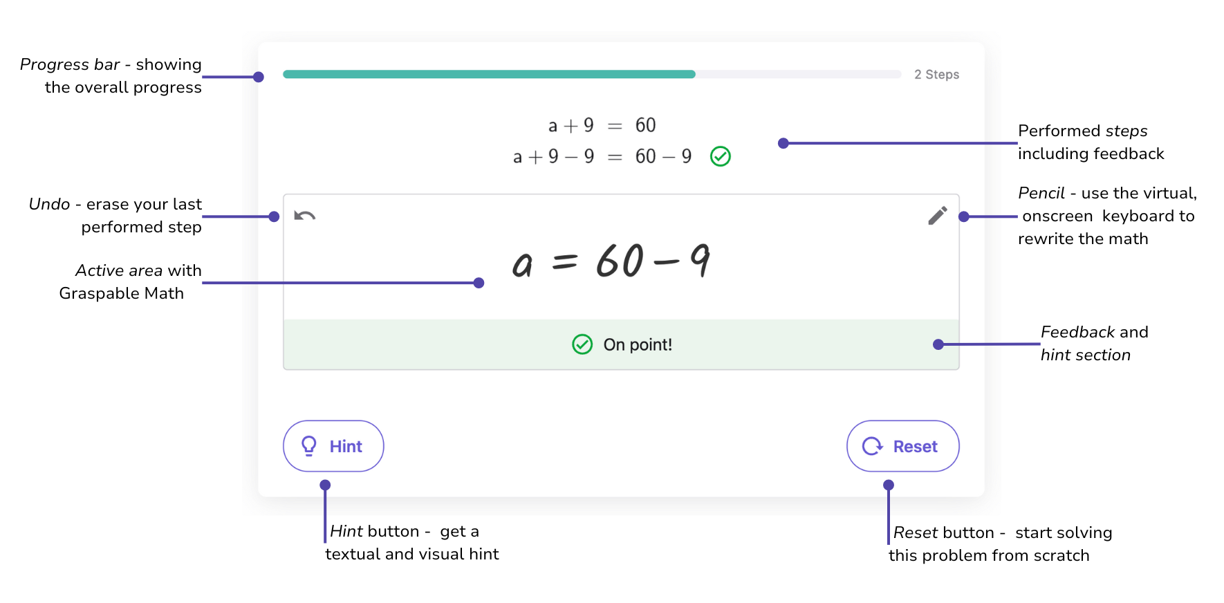Collapse the On point feedback banner
1224x603 pixels.
621,344
